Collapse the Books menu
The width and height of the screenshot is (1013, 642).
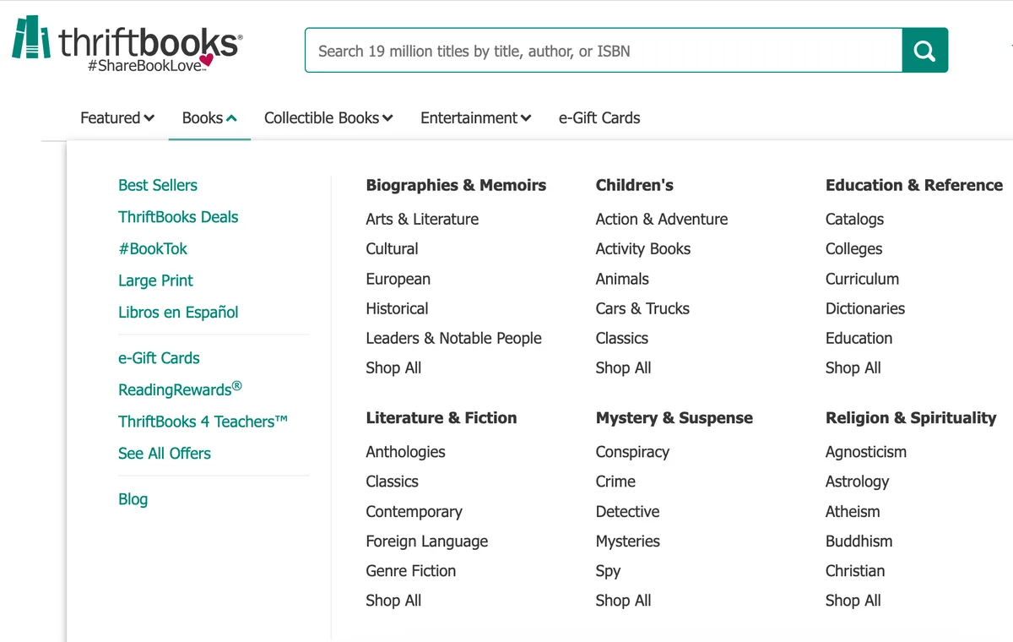(209, 118)
